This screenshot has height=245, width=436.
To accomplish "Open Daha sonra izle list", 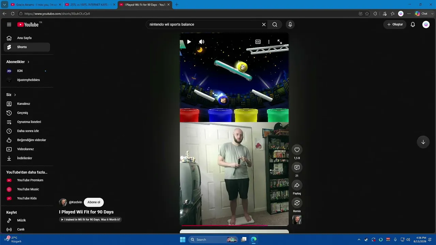I will pyautogui.click(x=27, y=131).
